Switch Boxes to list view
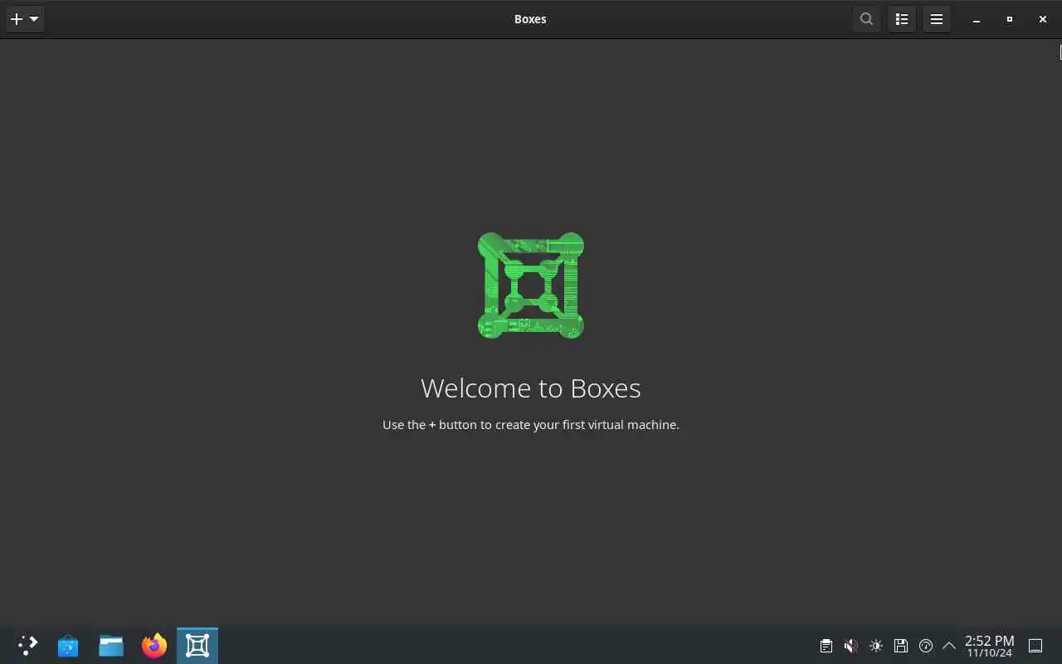1062x664 pixels. (x=902, y=19)
